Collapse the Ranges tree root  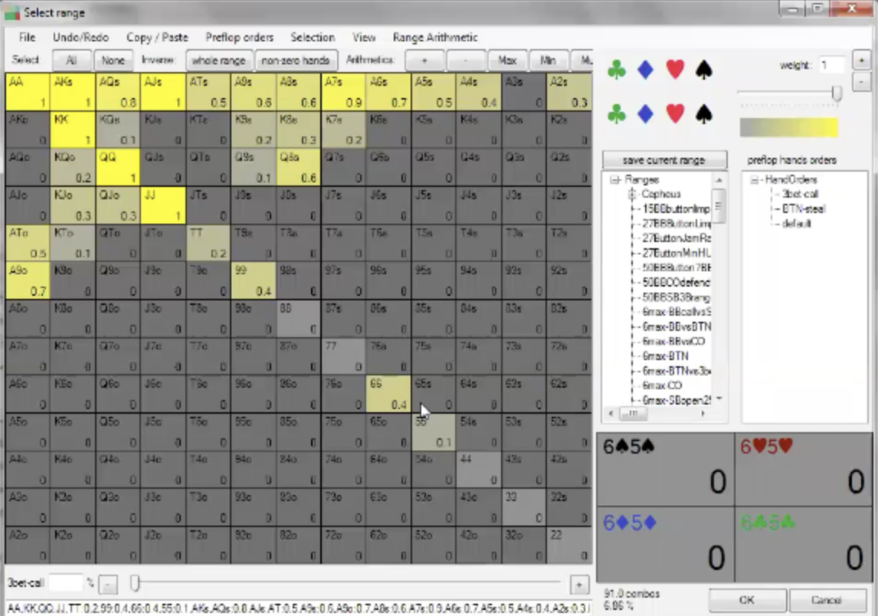pyautogui.click(x=614, y=180)
